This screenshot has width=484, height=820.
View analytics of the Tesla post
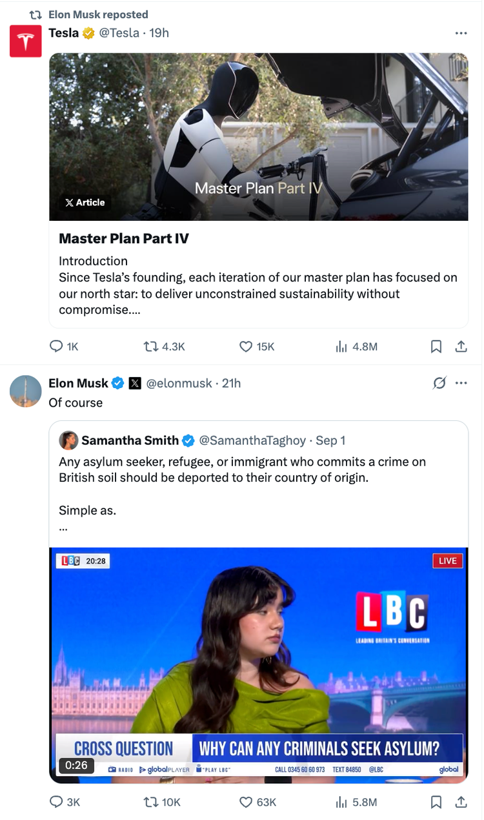(341, 347)
